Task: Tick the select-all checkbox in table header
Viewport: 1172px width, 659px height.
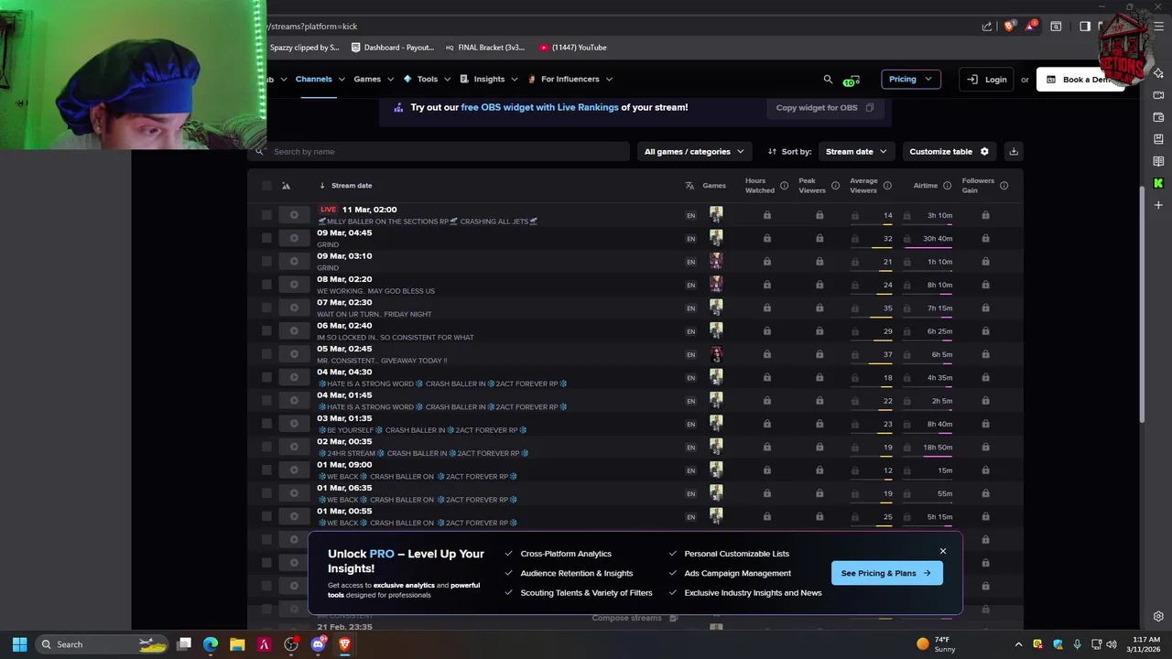Action: coord(266,186)
